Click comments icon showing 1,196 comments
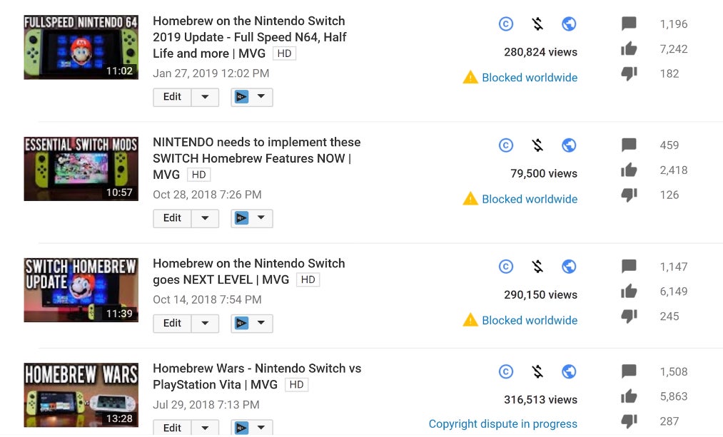 (x=629, y=24)
